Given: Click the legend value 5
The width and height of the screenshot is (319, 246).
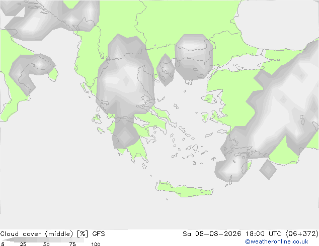Looking at the screenshot, I should click(x=3, y=244).
